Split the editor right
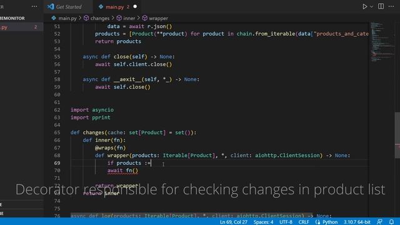 pos(381,6)
